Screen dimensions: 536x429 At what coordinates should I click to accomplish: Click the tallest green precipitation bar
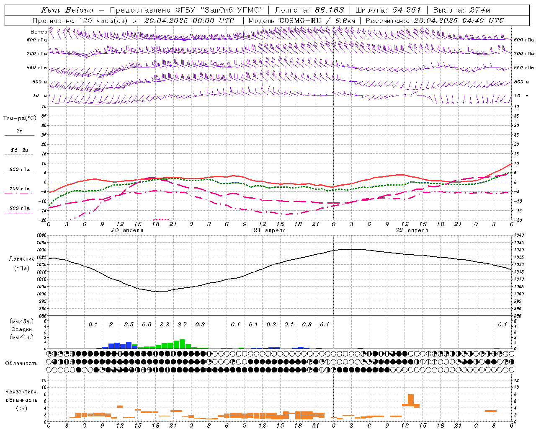coord(182,344)
